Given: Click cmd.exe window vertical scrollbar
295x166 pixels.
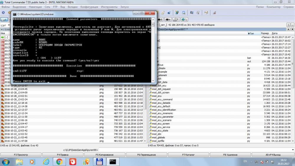Looking at the screenshot, I should [153, 50].
